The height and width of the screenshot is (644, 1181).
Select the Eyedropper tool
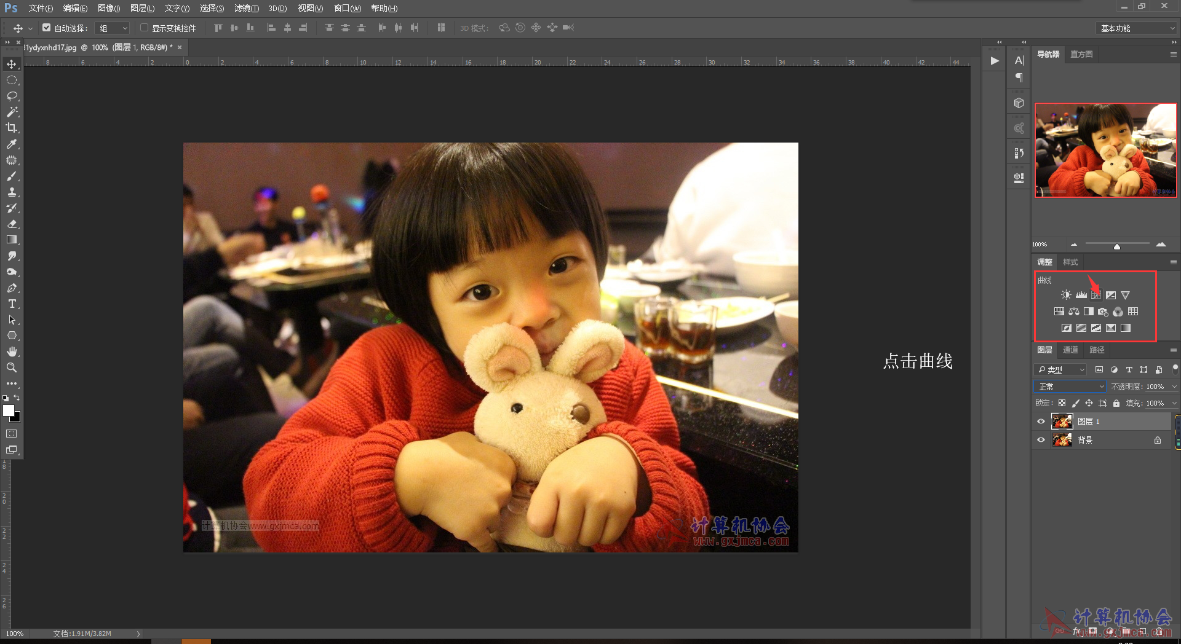point(12,144)
